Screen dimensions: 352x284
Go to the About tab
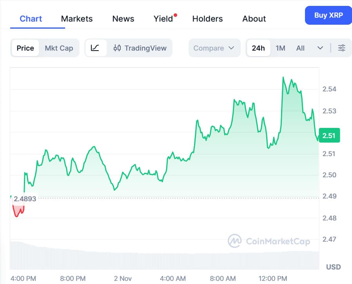pos(254,18)
